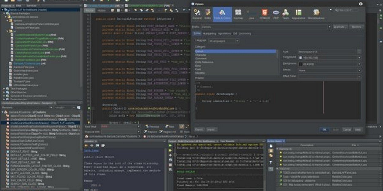Open the Profile dropdown
Viewport: 383px width, 191px height.
[266, 27]
